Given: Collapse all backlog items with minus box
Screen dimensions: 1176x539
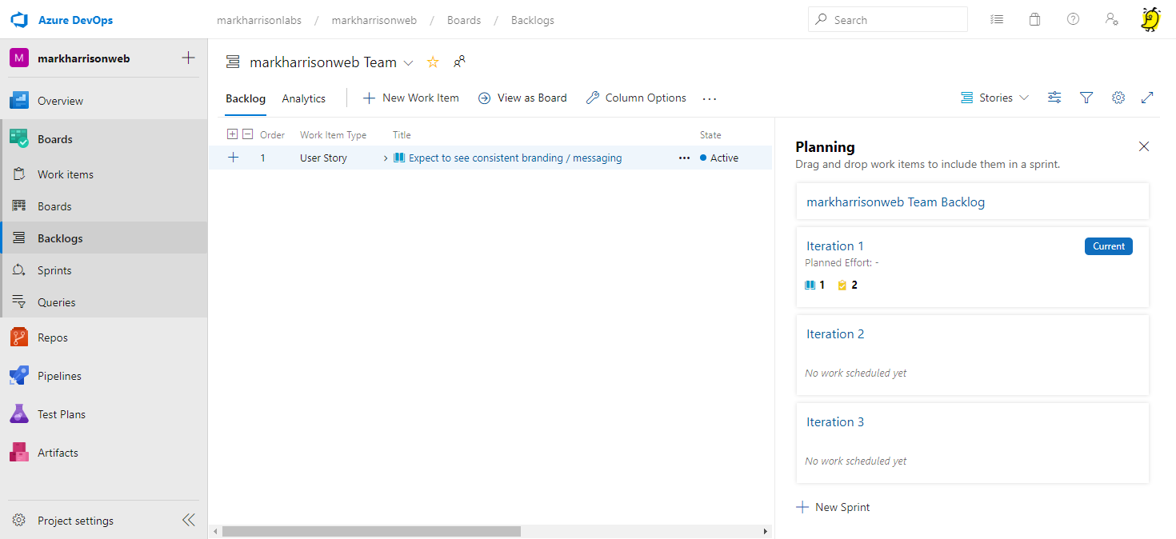Looking at the screenshot, I should [248, 134].
